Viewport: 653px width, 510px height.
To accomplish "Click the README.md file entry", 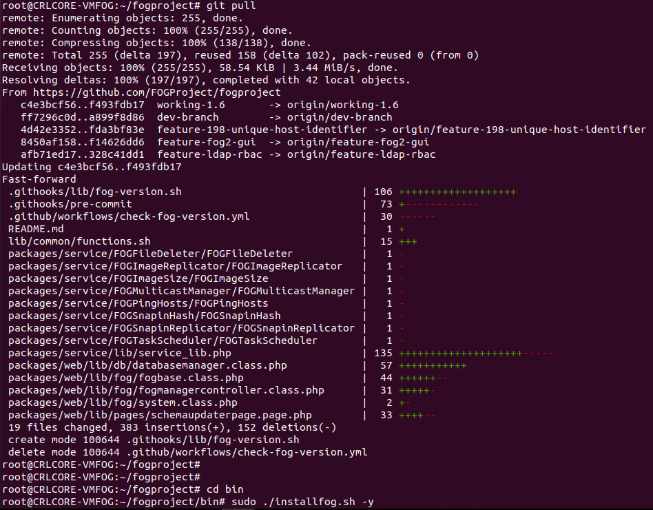I will coord(36,229).
